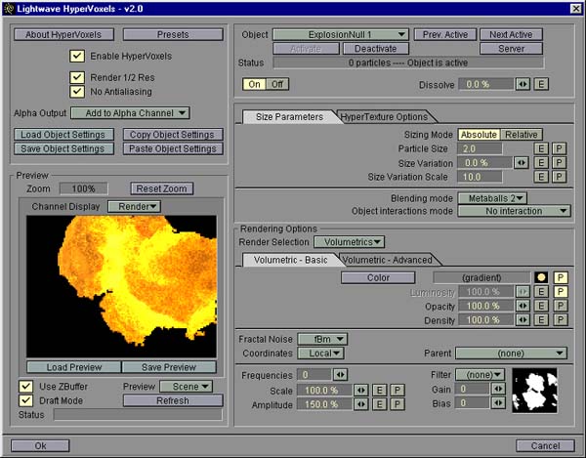586x458 pixels.
Task: Click the P button for Scale
Action: [x=398, y=391]
